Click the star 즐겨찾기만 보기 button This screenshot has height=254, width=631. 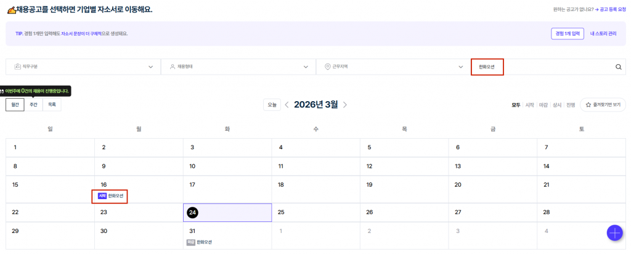point(603,105)
